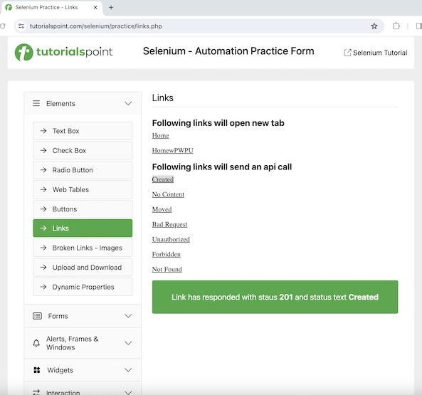
Task: Click the arrow icon beside Upload and Download
Action: 43,267
